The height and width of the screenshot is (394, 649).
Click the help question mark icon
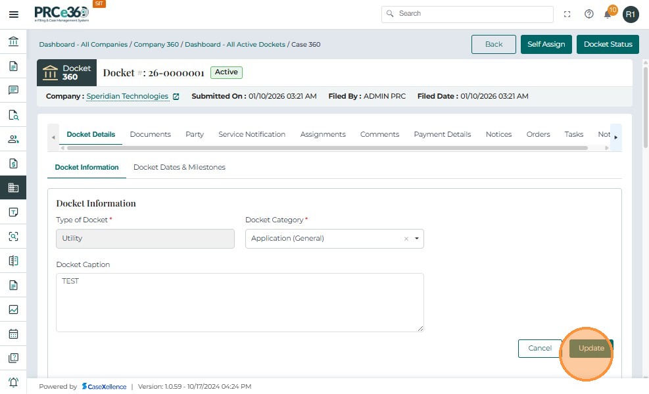(589, 14)
